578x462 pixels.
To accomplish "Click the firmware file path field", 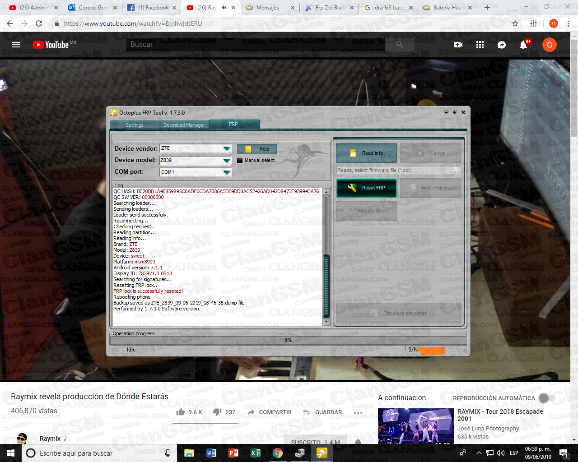I will coord(395,171).
